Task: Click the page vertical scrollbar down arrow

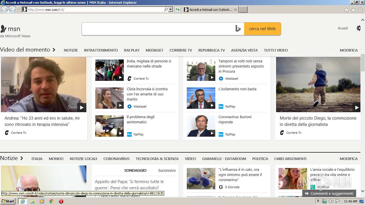Action: 363,191
